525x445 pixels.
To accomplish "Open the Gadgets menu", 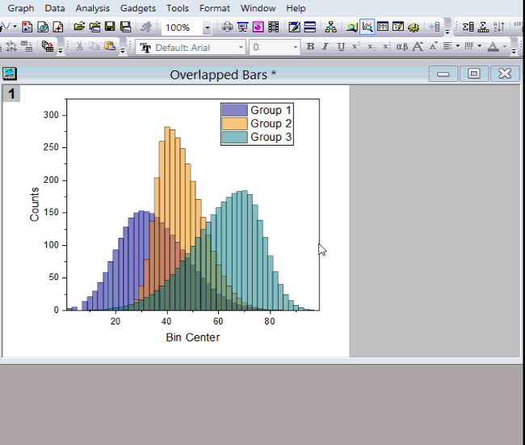I will coord(137,8).
